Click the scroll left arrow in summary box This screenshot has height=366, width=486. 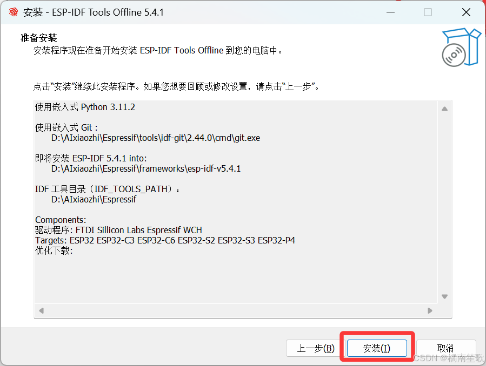[x=42, y=310]
